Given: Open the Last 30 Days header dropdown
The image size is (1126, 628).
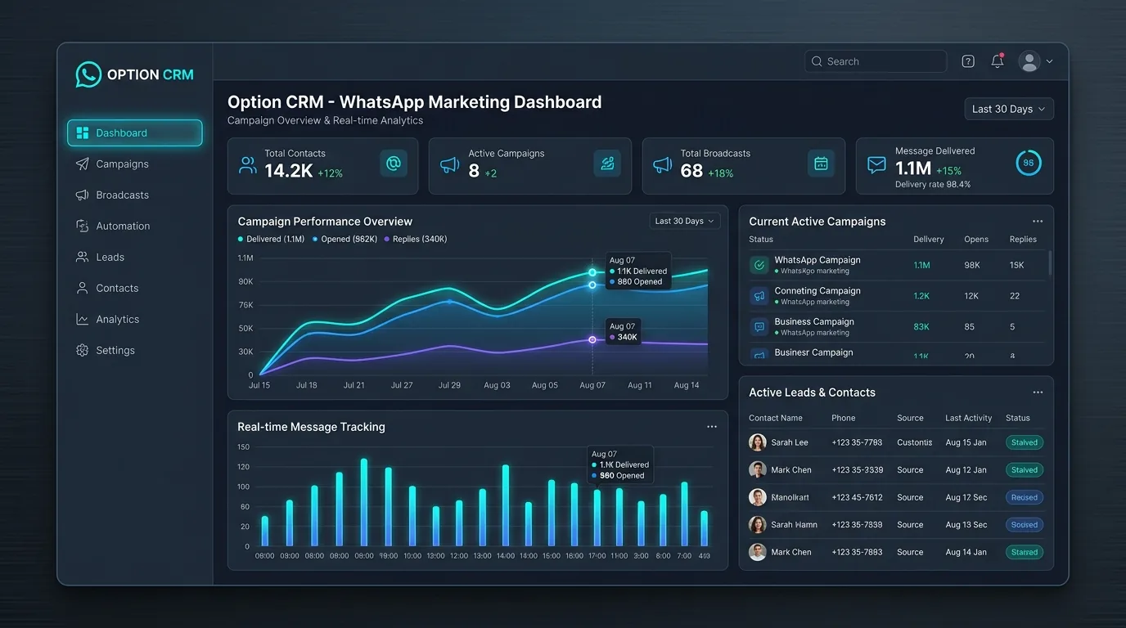Looking at the screenshot, I should [x=1009, y=109].
